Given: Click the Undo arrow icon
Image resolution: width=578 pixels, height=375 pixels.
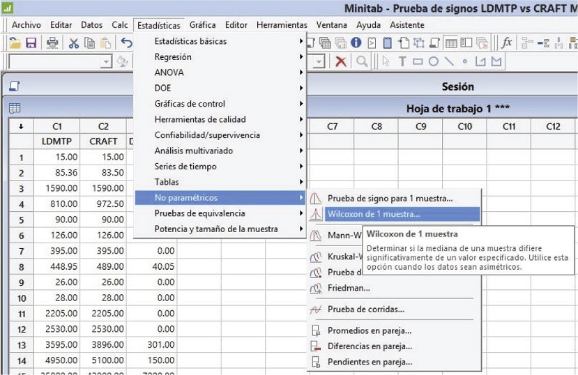Looking at the screenshot, I should (x=126, y=43).
